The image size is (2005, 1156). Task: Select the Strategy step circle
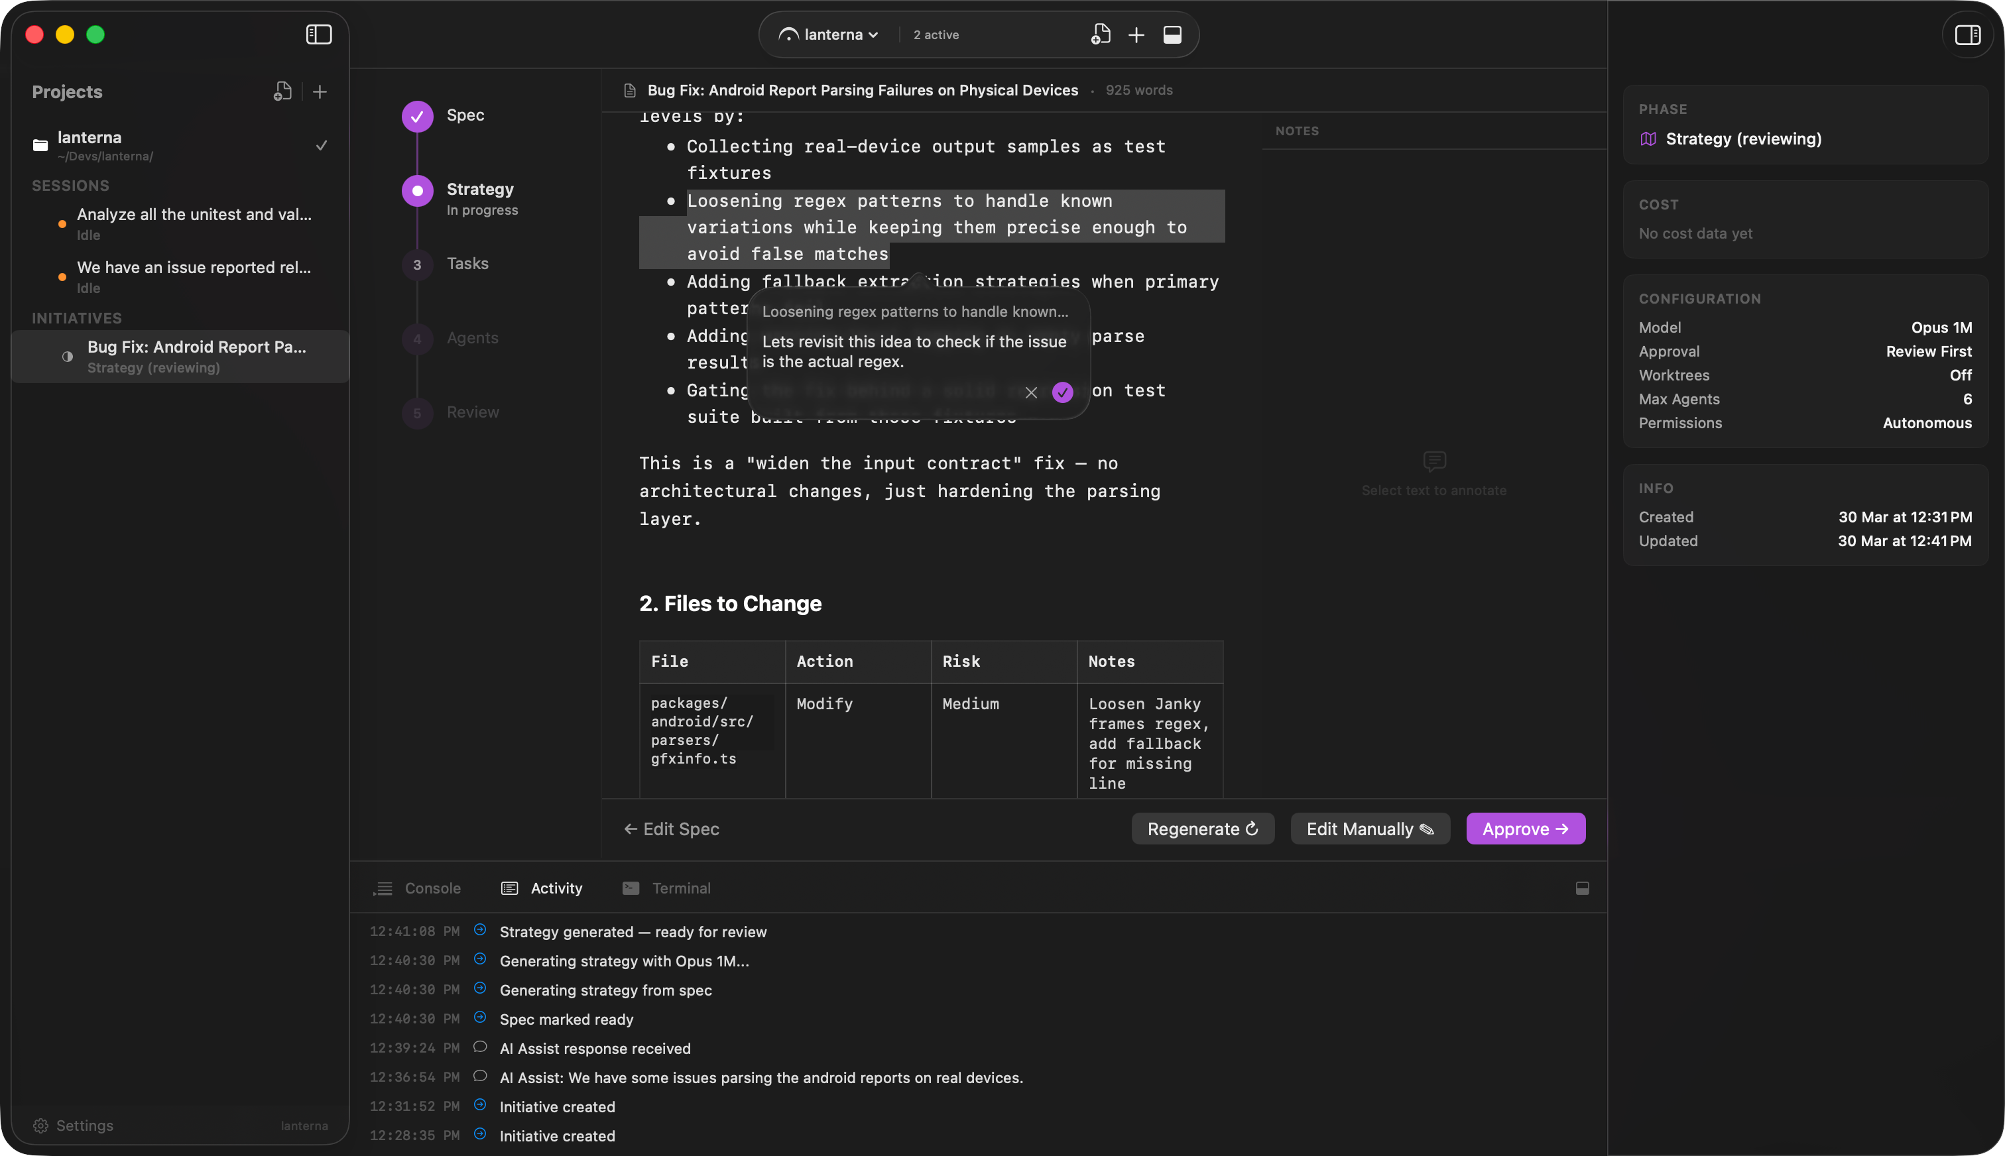point(417,190)
